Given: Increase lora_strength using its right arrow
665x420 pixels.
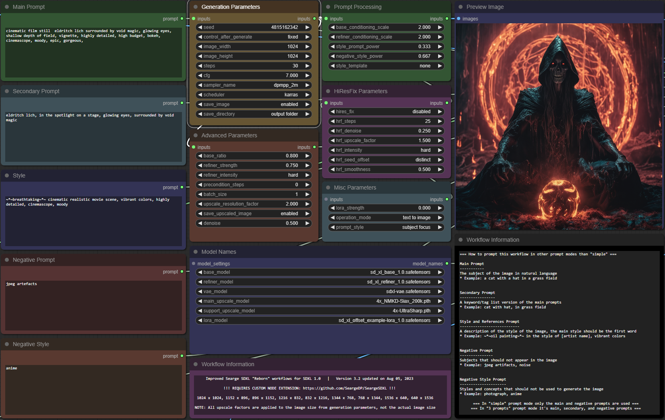Looking at the screenshot, I should click(440, 208).
